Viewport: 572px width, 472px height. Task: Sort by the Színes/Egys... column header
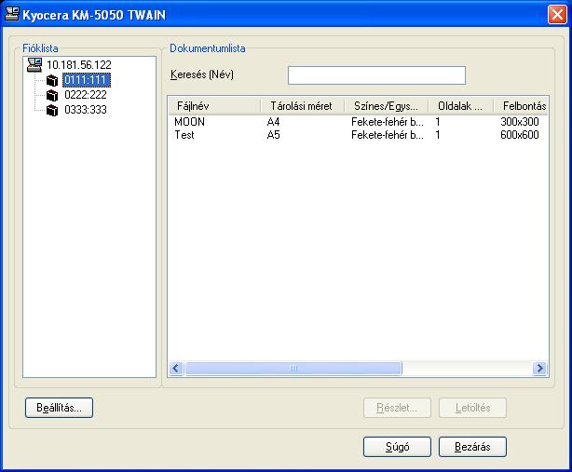click(x=387, y=106)
